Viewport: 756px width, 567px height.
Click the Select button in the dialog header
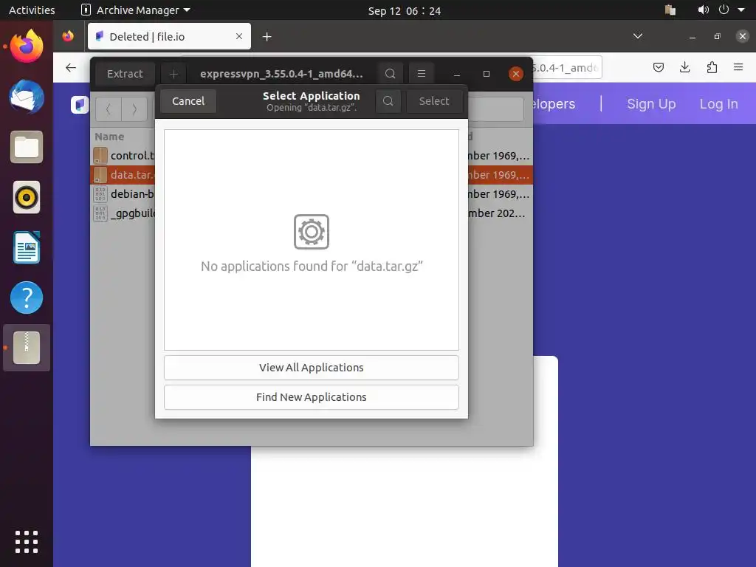pyautogui.click(x=434, y=100)
